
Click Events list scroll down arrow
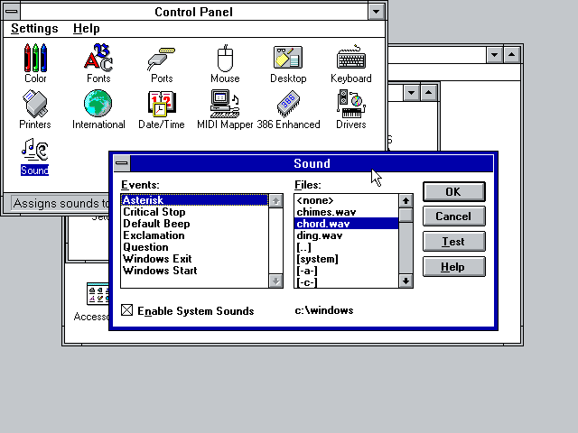point(275,281)
